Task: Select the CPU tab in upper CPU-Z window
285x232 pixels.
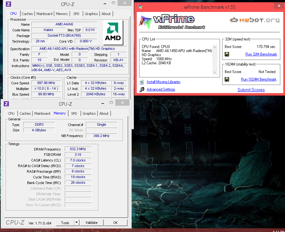Action: [x=13, y=13]
